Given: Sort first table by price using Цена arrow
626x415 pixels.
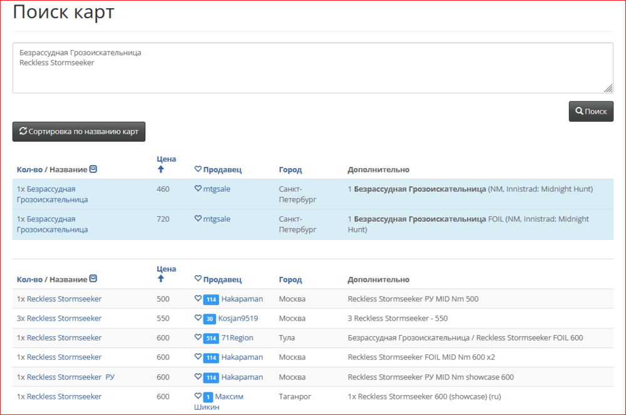Looking at the screenshot, I should [x=160, y=169].
